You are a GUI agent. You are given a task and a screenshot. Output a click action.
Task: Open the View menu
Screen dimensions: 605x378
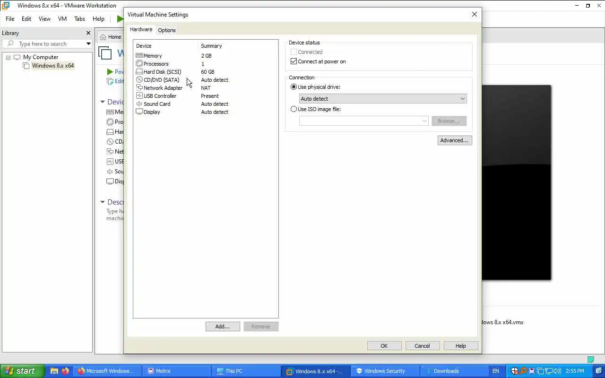pos(44,19)
